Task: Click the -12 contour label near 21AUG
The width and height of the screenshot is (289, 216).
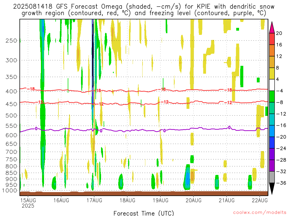Action: coord(228,103)
